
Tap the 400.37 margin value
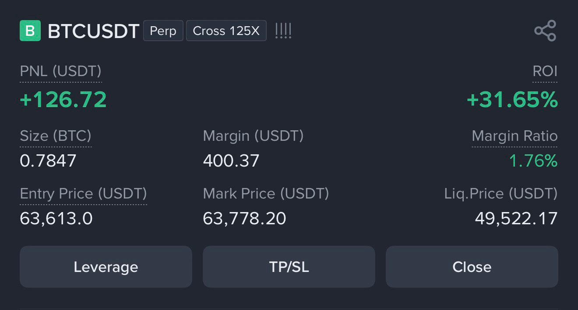pos(231,161)
